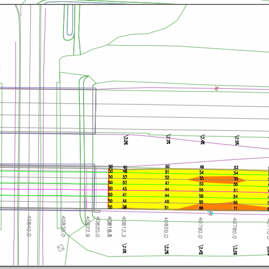Select the station label 40840.0

tap(29, 226)
